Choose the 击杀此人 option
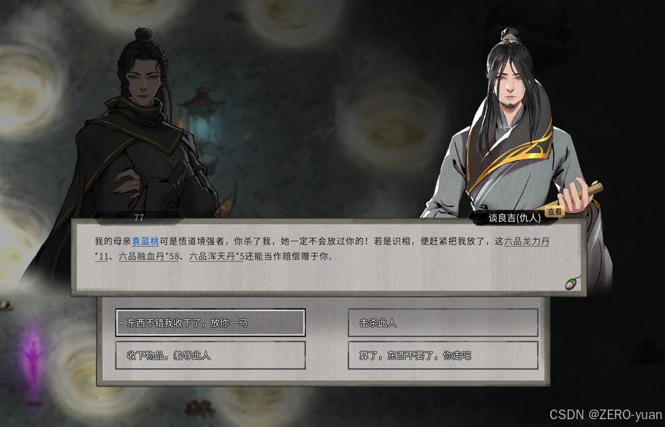 (443, 323)
